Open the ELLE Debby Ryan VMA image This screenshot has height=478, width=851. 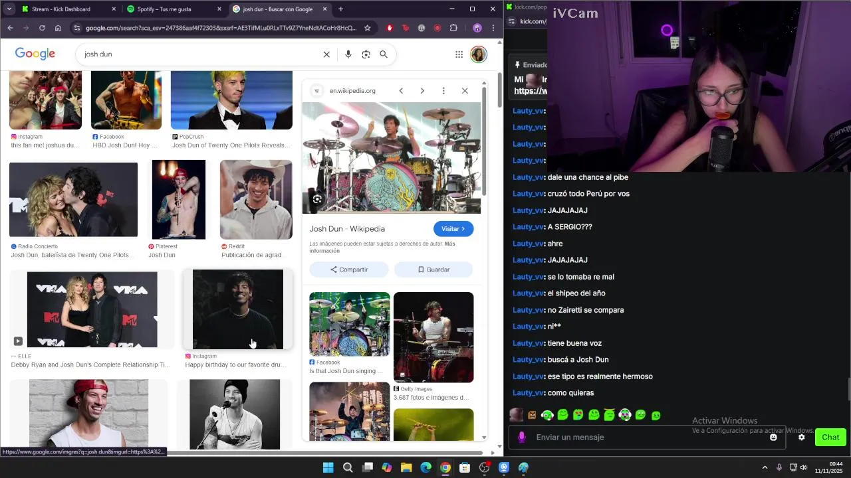coord(92,309)
